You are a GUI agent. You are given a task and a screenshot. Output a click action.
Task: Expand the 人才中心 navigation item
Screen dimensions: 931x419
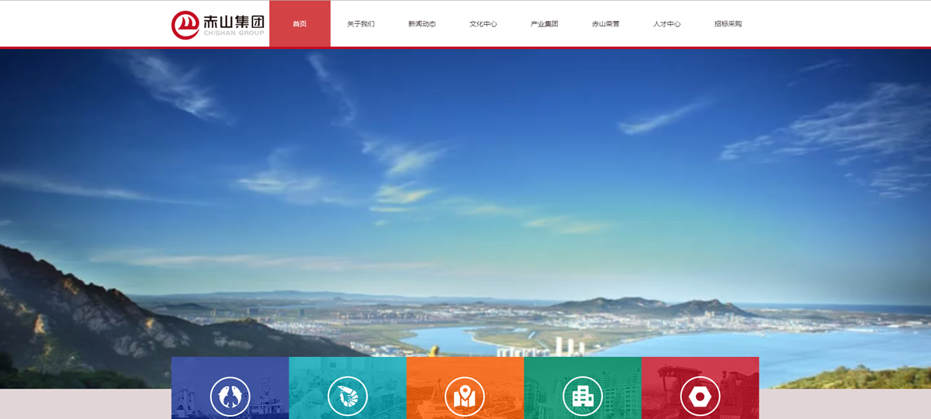pos(667,24)
